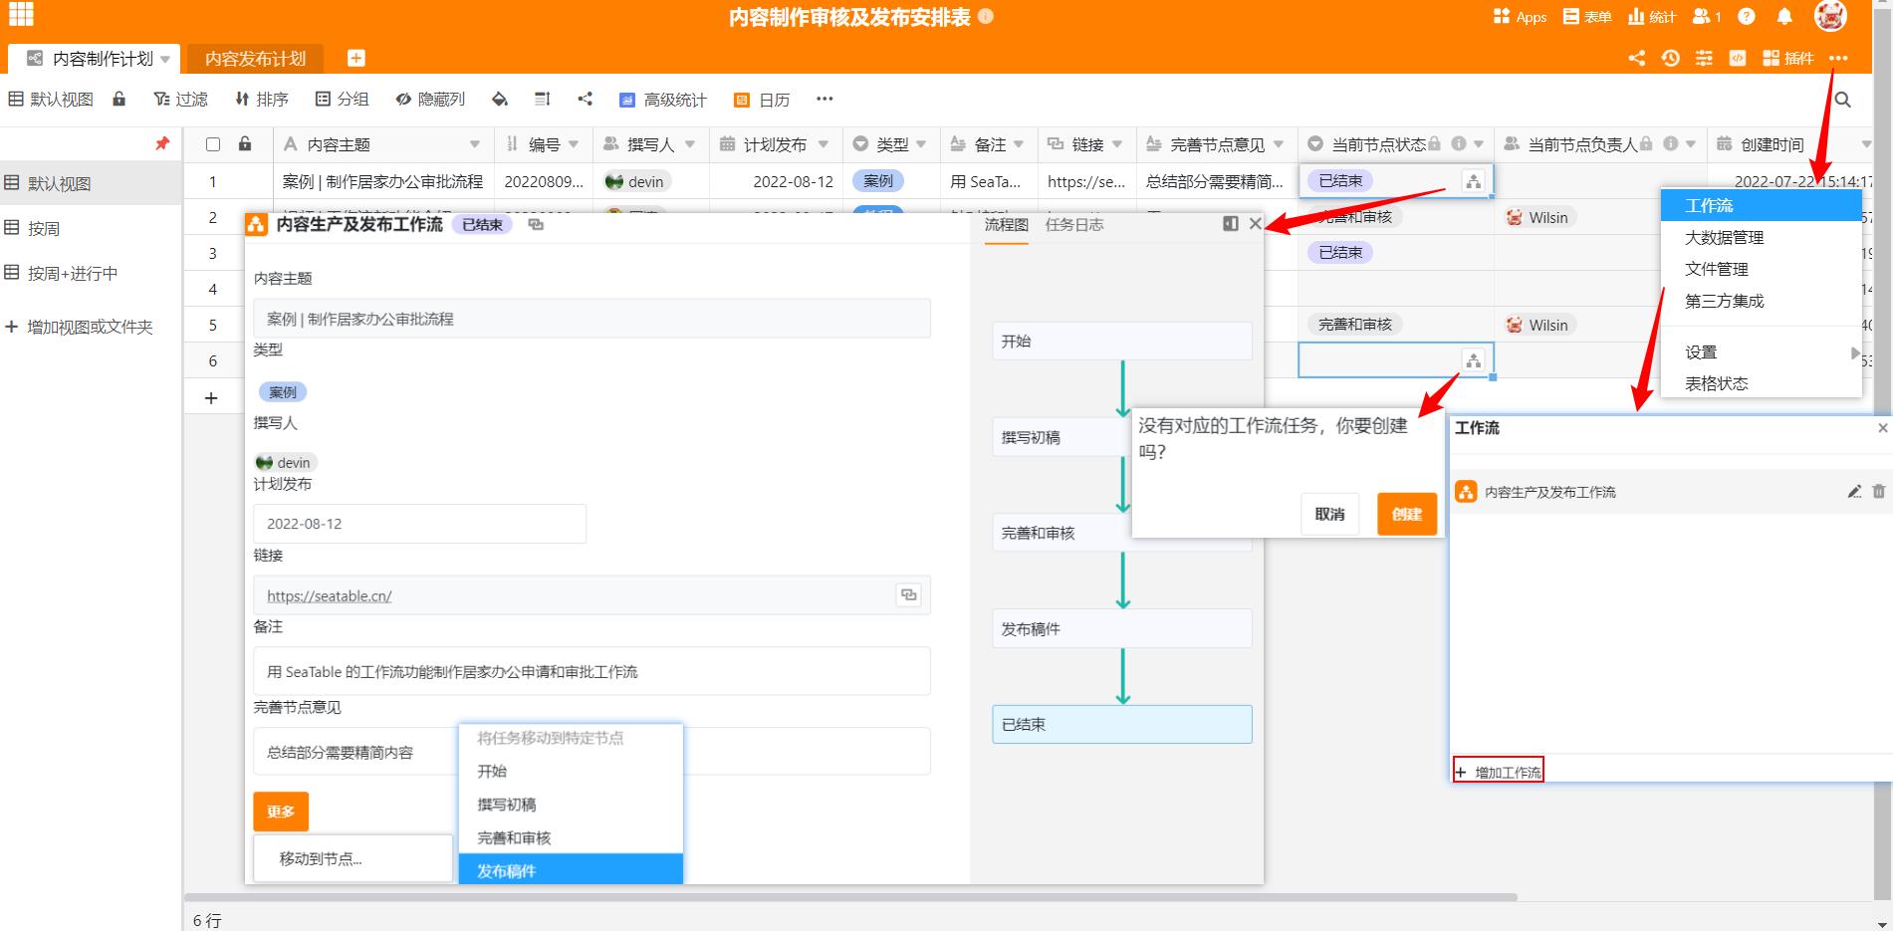Open the 编号 column dropdown

coord(574,145)
